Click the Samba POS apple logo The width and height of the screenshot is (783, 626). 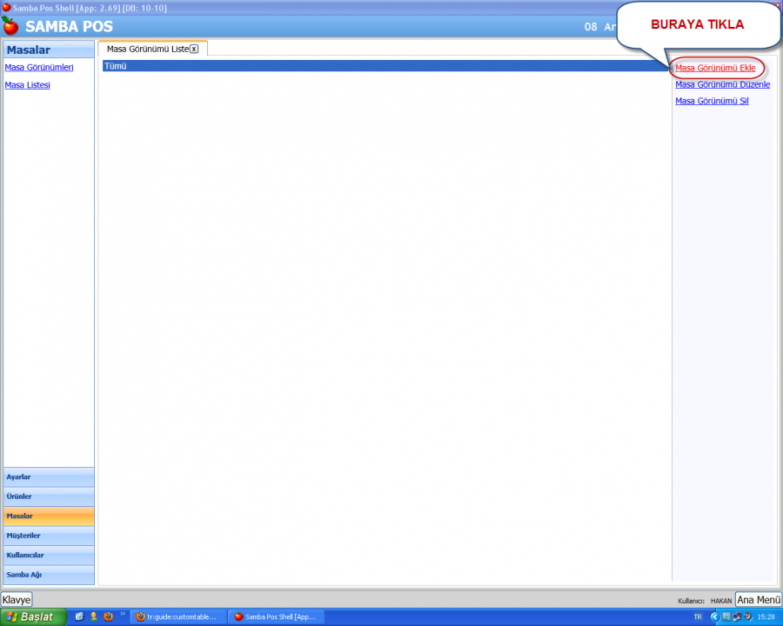point(10,25)
